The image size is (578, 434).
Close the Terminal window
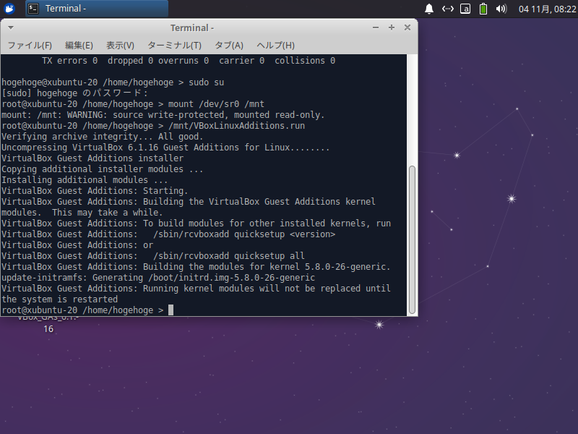407,27
